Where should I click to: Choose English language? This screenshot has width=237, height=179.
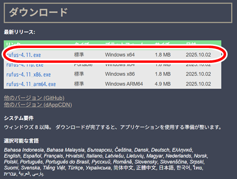pos(12,156)
